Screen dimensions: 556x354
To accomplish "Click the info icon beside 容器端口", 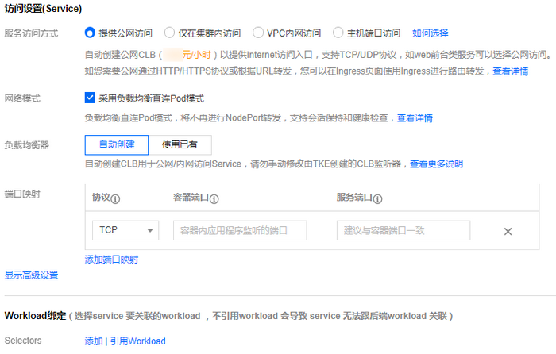I will click(214, 199).
